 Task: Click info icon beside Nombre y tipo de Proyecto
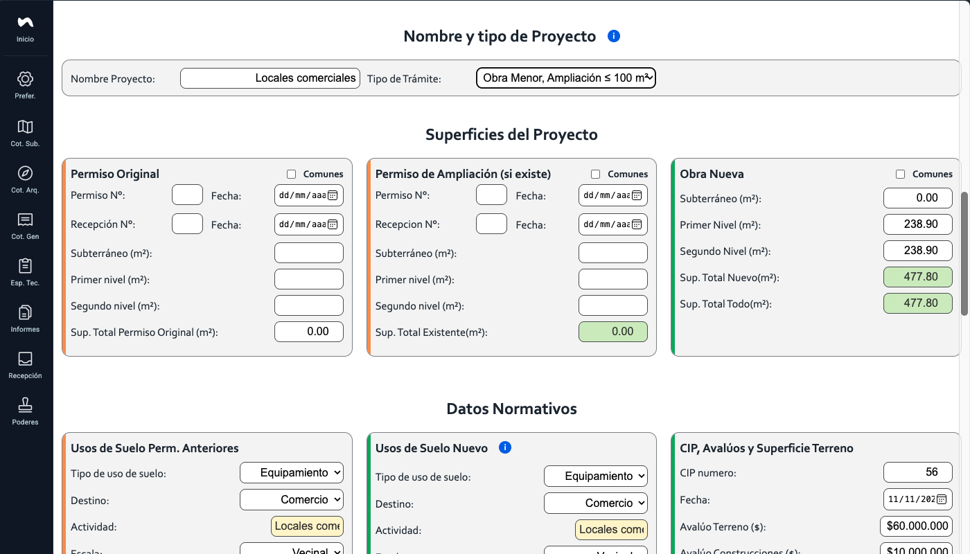(x=613, y=36)
